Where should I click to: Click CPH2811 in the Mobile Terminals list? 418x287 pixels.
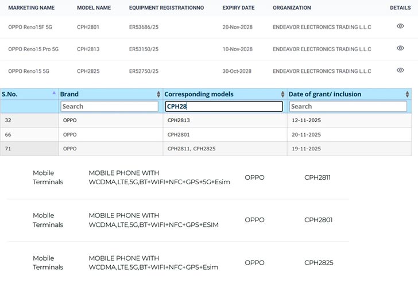tap(318, 177)
